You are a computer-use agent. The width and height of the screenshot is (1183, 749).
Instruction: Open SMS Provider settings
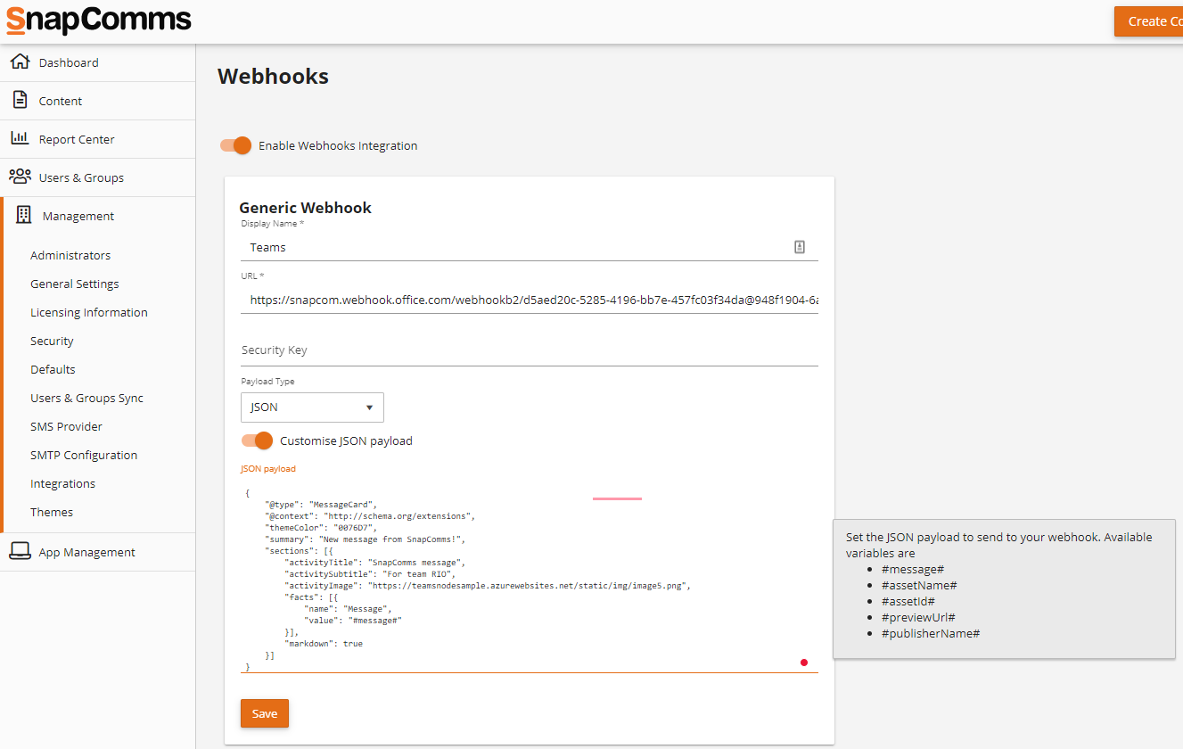click(x=66, y=426)
